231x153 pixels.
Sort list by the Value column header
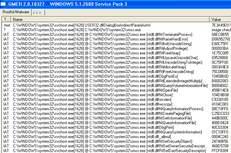pos(220,20)
